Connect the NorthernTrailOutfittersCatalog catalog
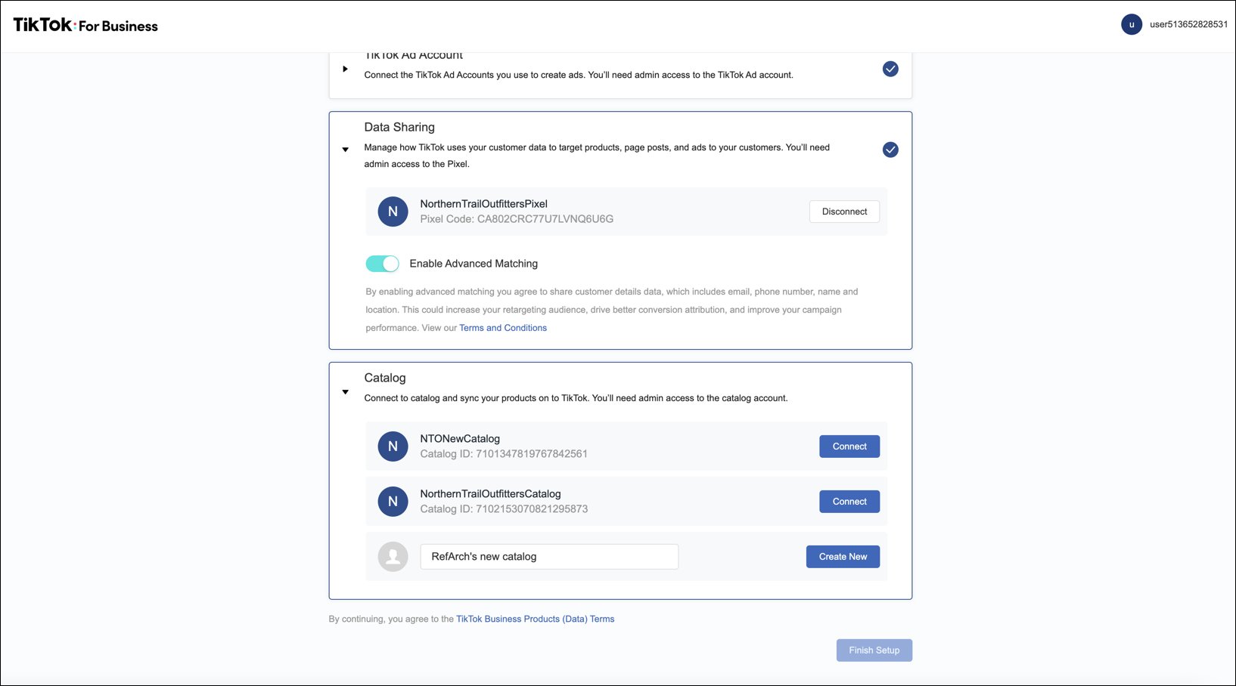The height and width of the screenshot is (686, 1236). click(x=849, y=502)
